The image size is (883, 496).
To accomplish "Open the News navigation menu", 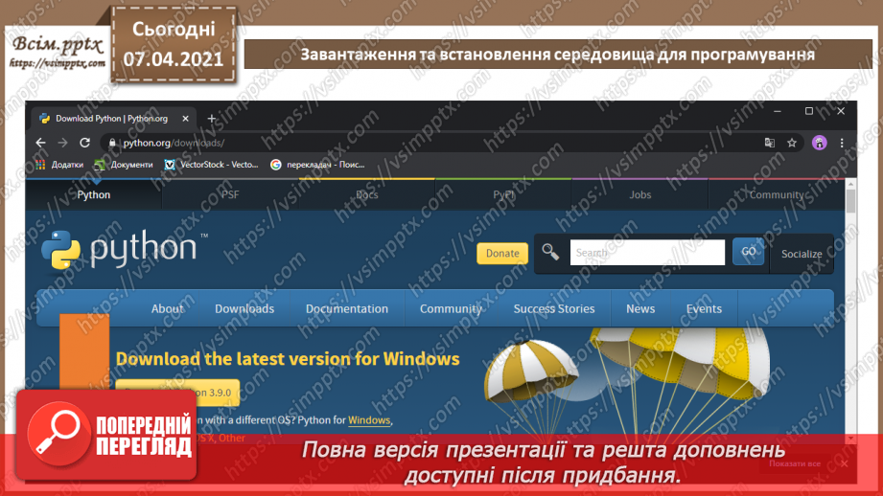I will point(640,308).
